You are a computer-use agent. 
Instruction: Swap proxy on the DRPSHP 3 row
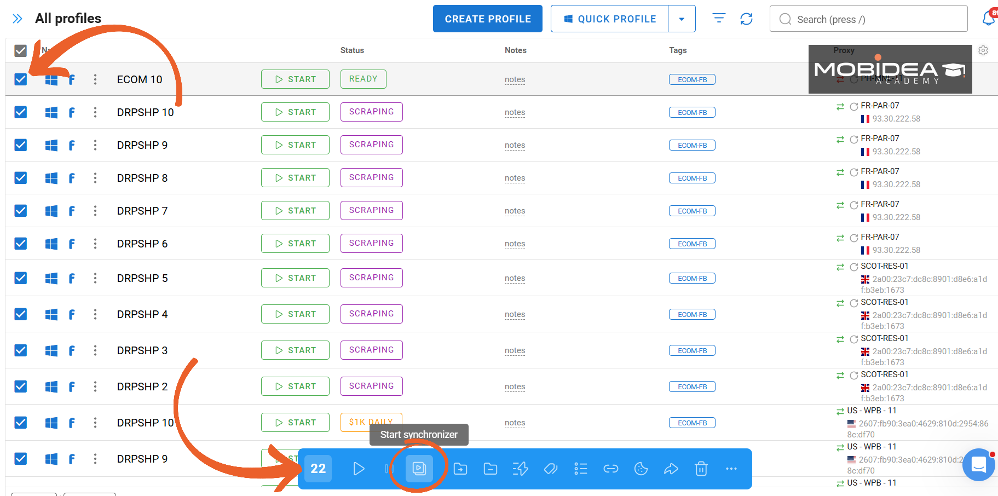pyautogui.click(x=840, y=339)
